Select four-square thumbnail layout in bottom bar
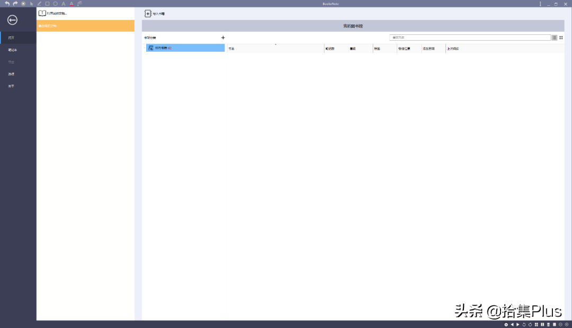Image resolution: width=572 pixels, height=328 pixels. click(536, 324)
